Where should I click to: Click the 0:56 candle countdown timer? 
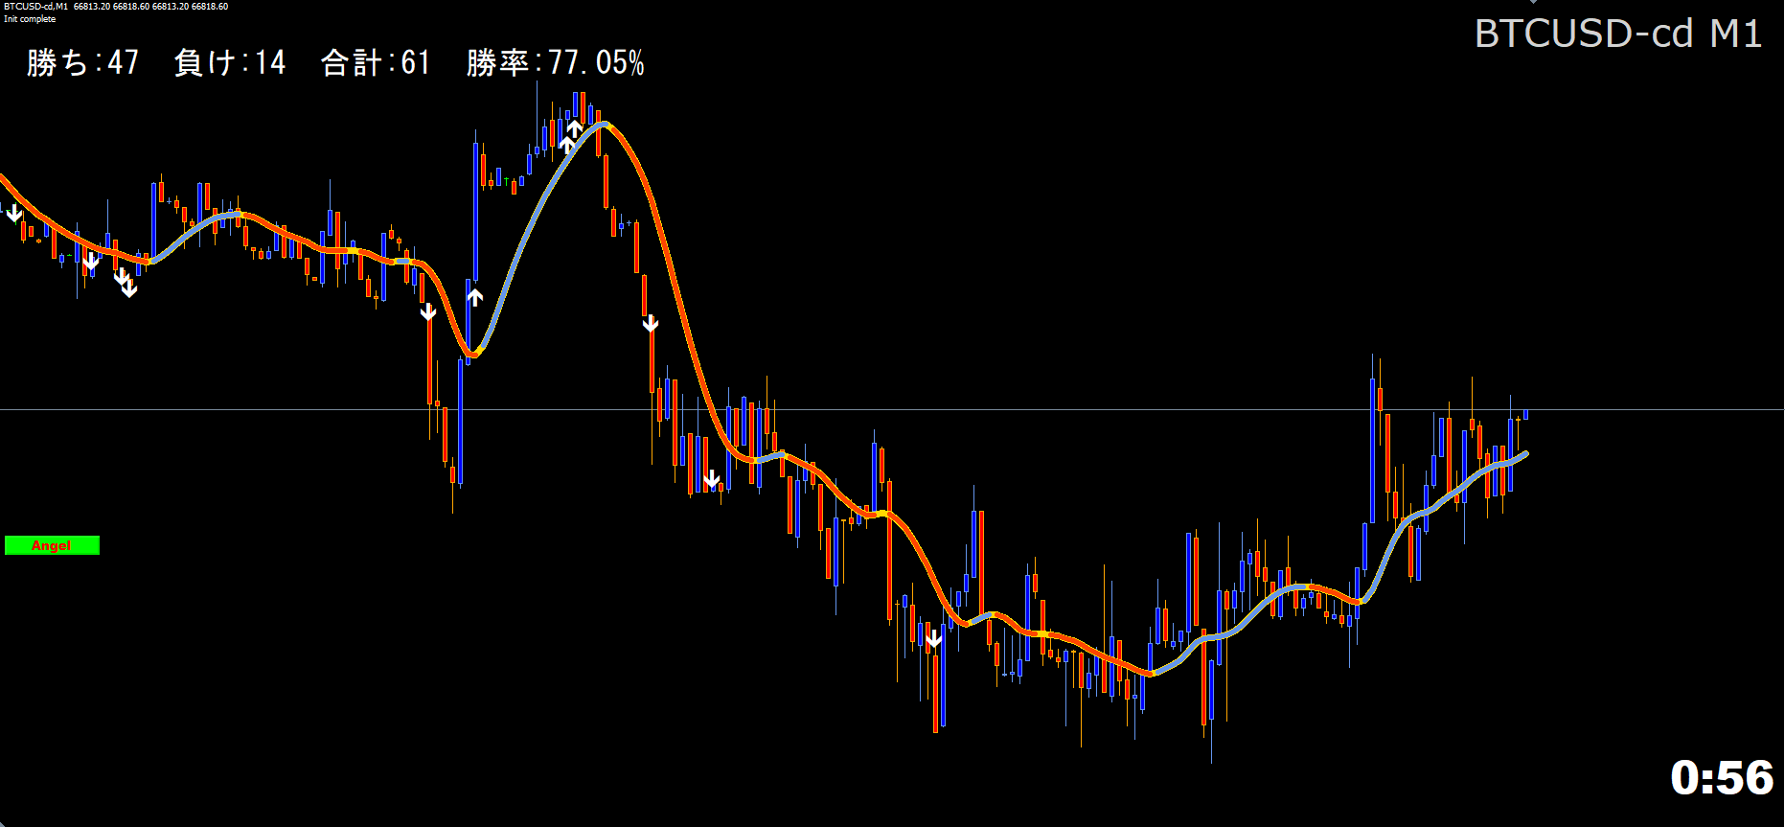click(x=1722, y=777)
